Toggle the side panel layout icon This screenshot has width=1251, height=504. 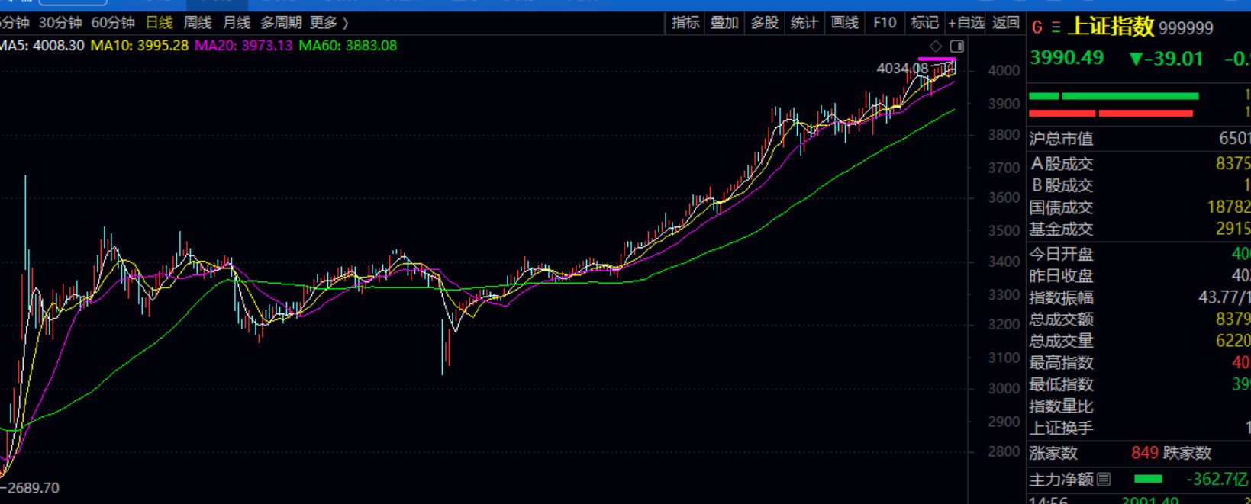point(956,47)
